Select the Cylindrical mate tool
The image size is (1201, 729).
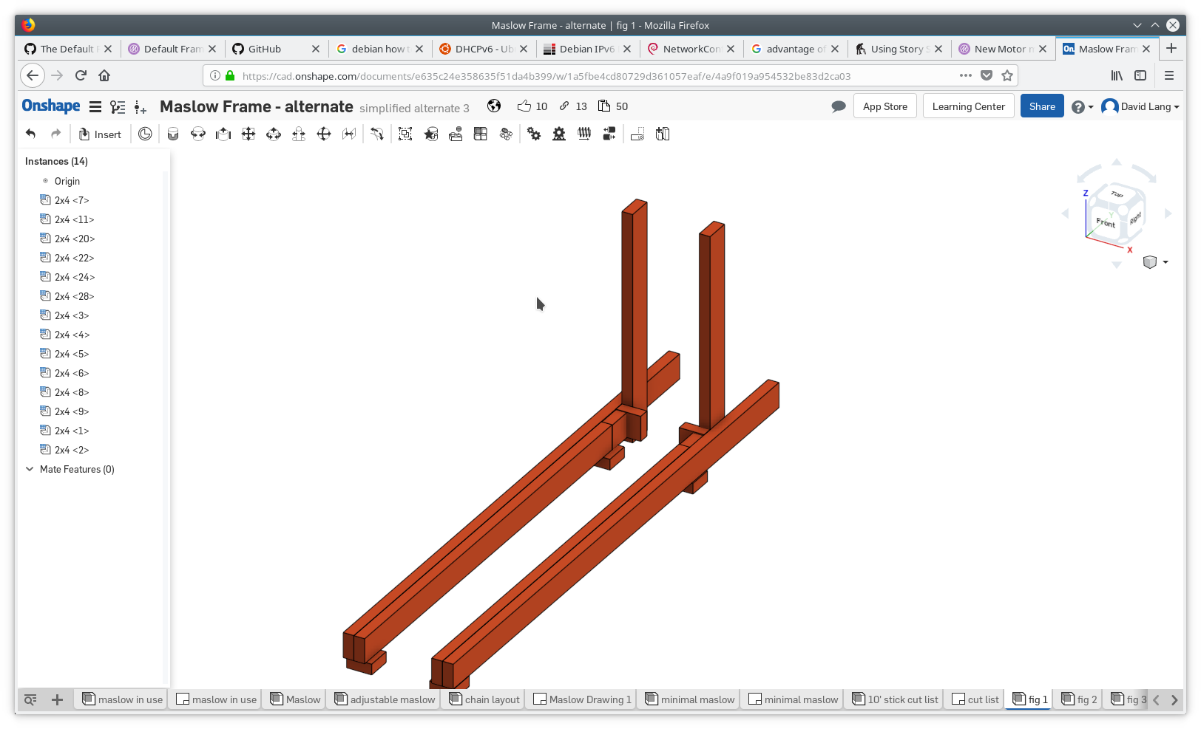point(274,134)
